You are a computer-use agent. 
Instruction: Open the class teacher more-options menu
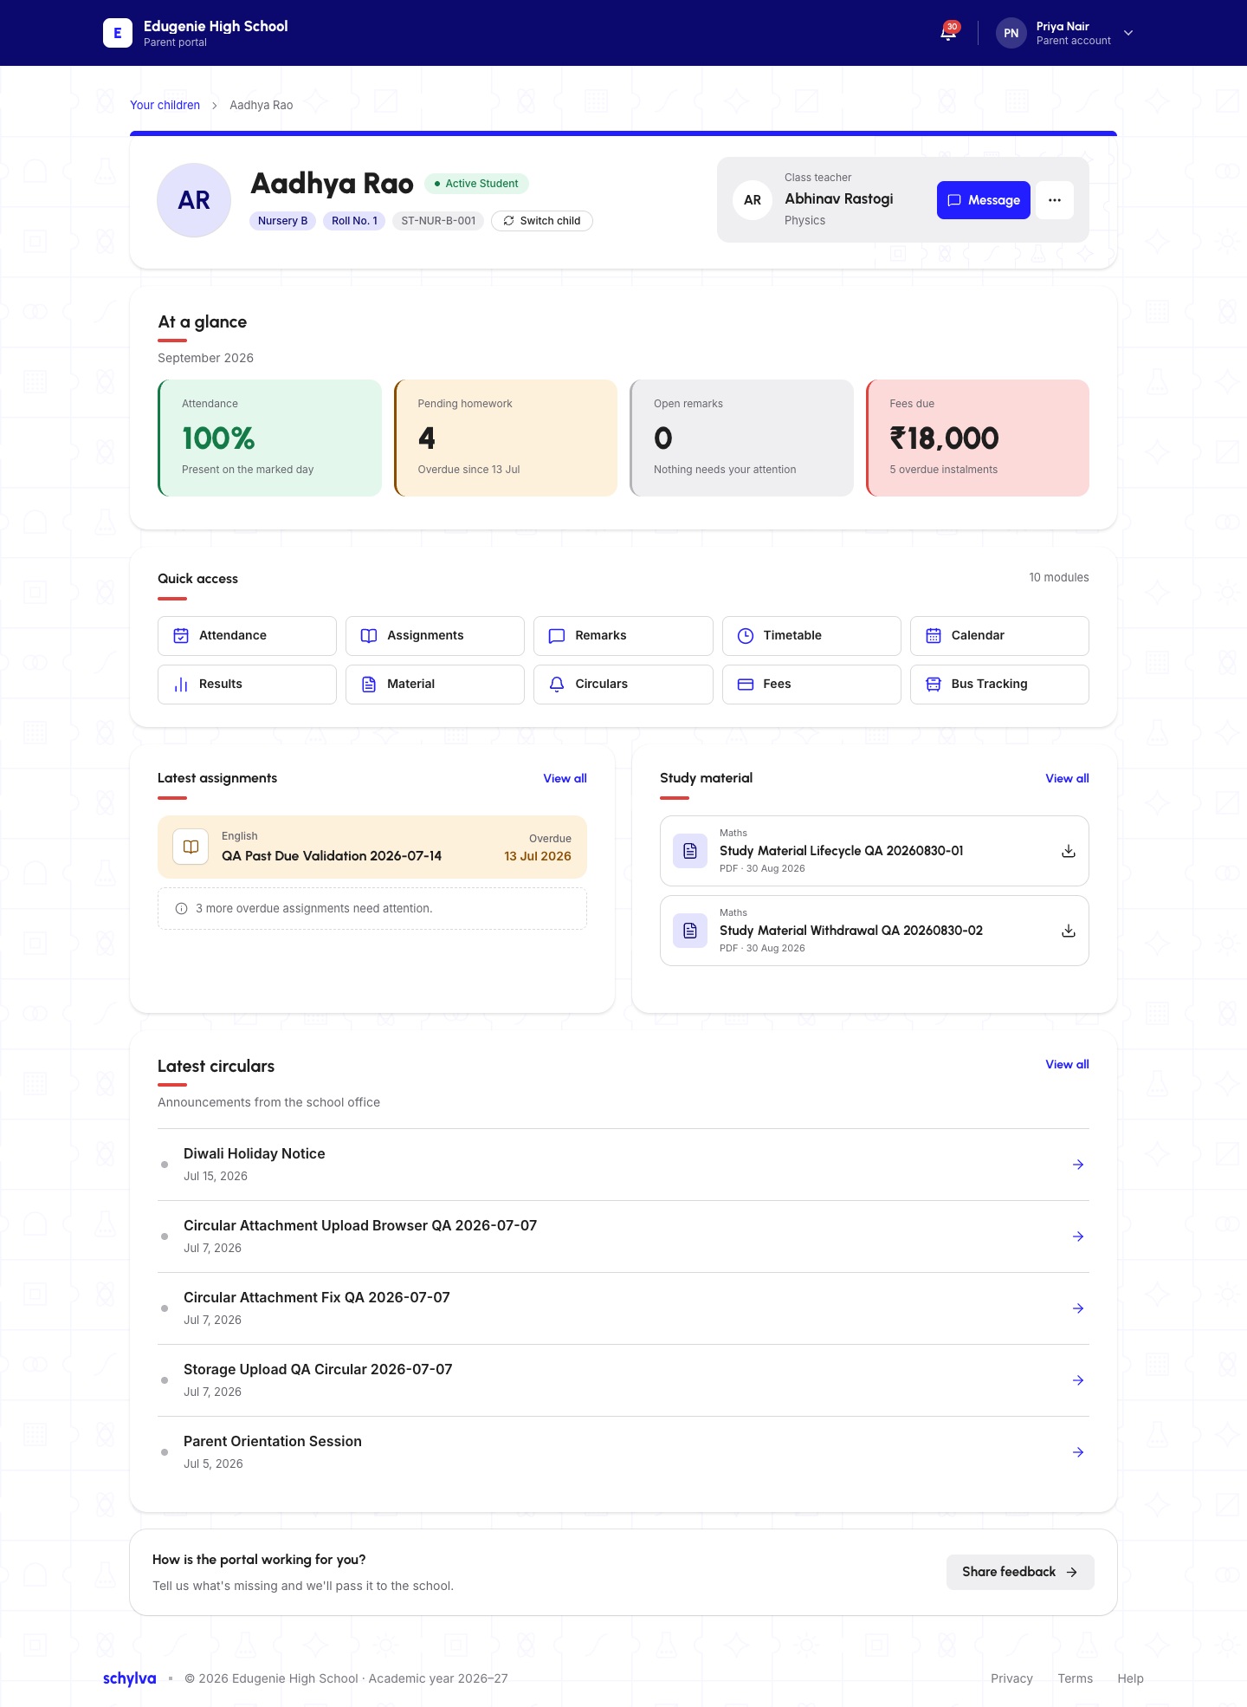point(1055,200)
